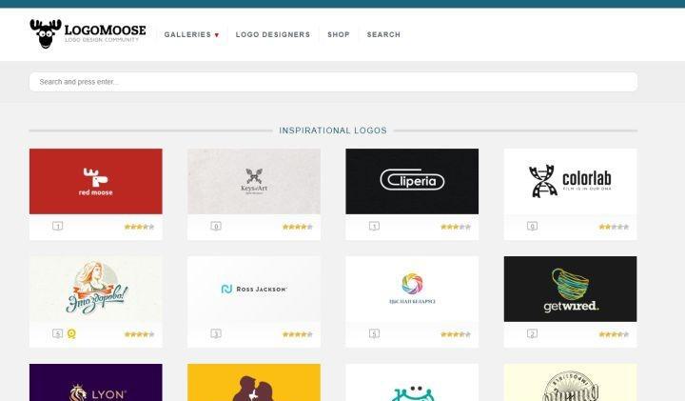This screenshot has height=401, width=685.
Task: Open the Cliperia logo thumbnail
Action: (x=412, y=182)
